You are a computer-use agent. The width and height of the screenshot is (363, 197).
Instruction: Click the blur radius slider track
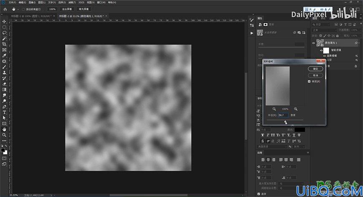285,120
